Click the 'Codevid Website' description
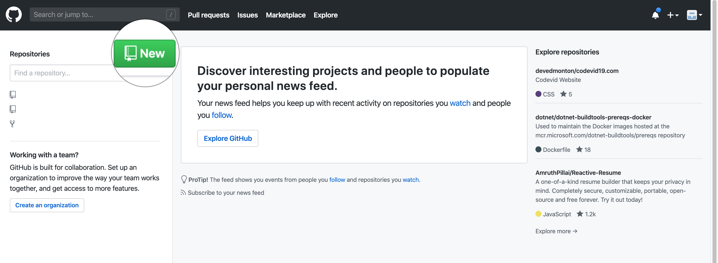Screen dimensions: 718x263 coord(558,80)
